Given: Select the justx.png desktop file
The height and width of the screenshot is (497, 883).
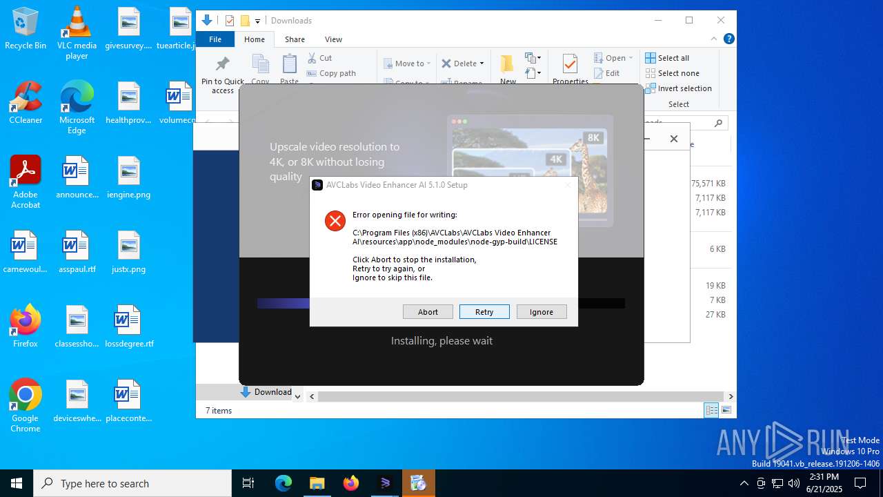Looking at the screenshot, I should [x=128, y=252].
